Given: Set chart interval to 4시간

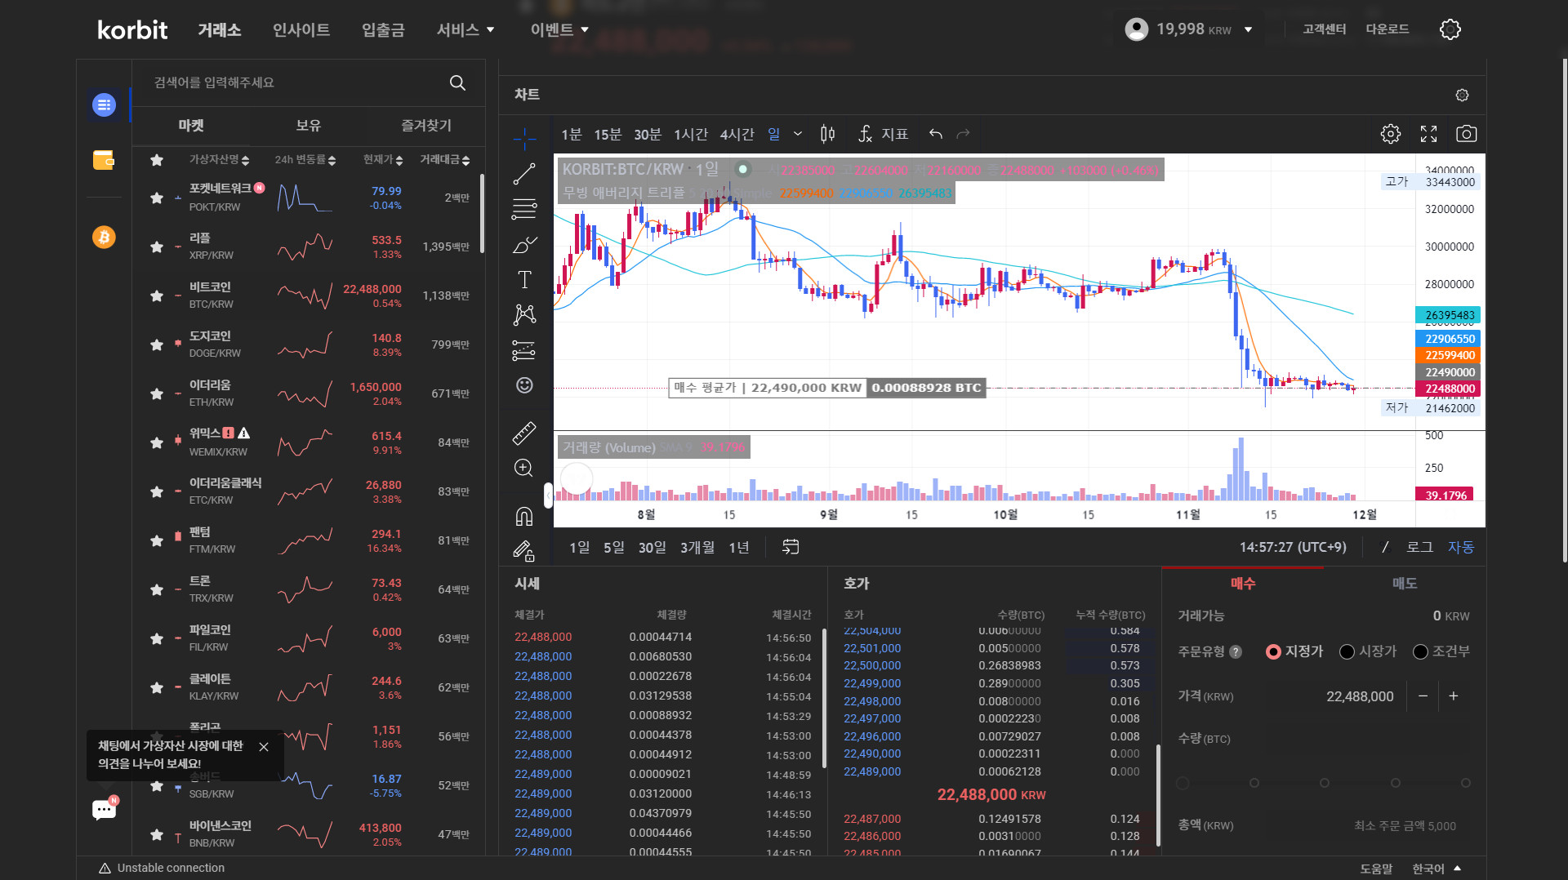Looking at the screenshot, I should [737, 134].
